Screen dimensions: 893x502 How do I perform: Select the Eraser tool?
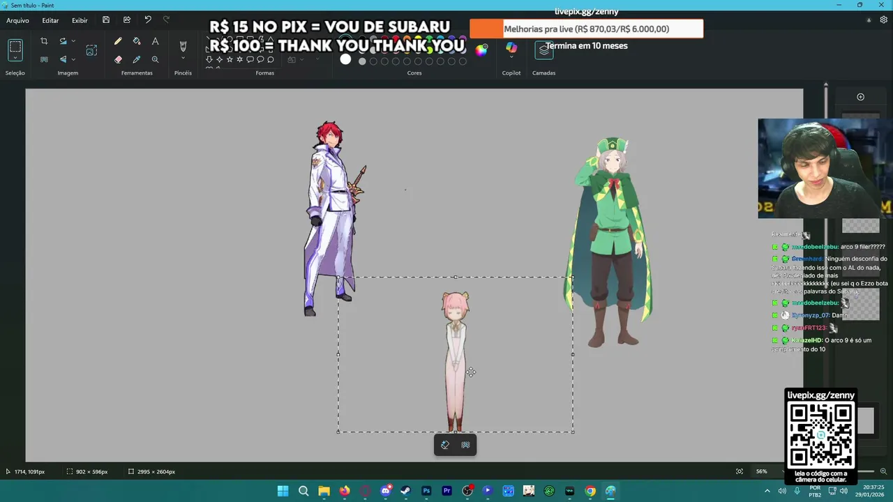pyautogui.click(x=118, y=59)
